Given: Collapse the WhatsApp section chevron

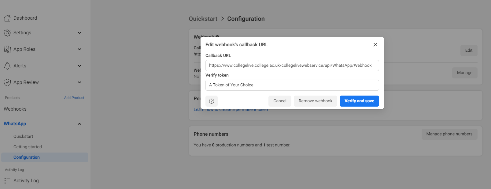Looking at the screenshot, I should 79,124.
